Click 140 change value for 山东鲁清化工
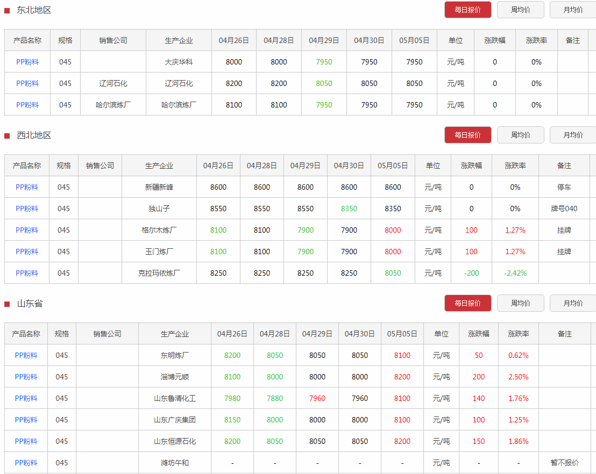Image resolution: width=596 pixels, height=474 pixels. tap(479, 398)
